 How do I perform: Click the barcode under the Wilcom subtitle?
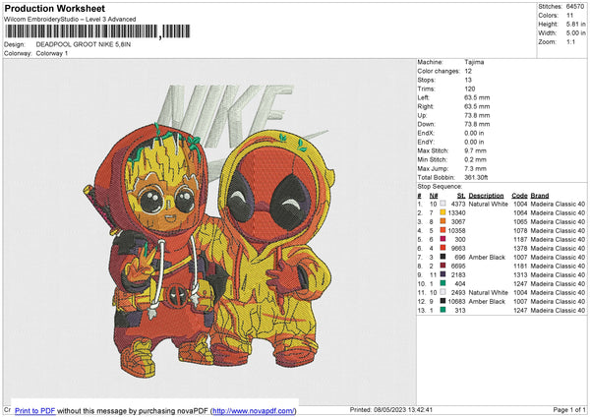(x=97, y=31)
